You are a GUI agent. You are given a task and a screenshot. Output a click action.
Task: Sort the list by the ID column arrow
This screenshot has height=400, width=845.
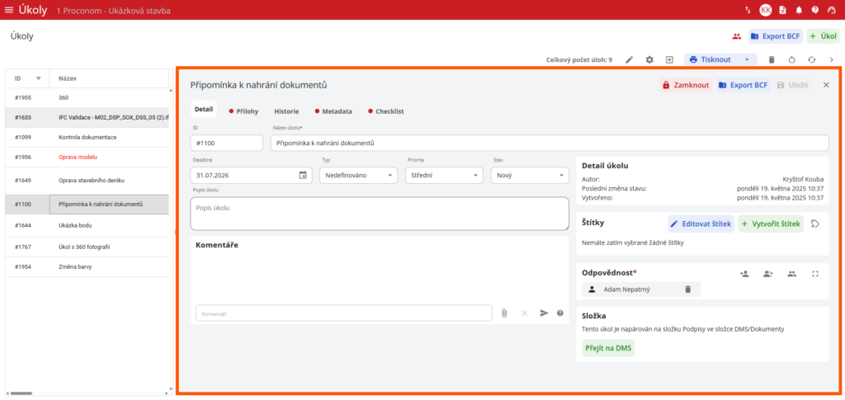[38, 78]
